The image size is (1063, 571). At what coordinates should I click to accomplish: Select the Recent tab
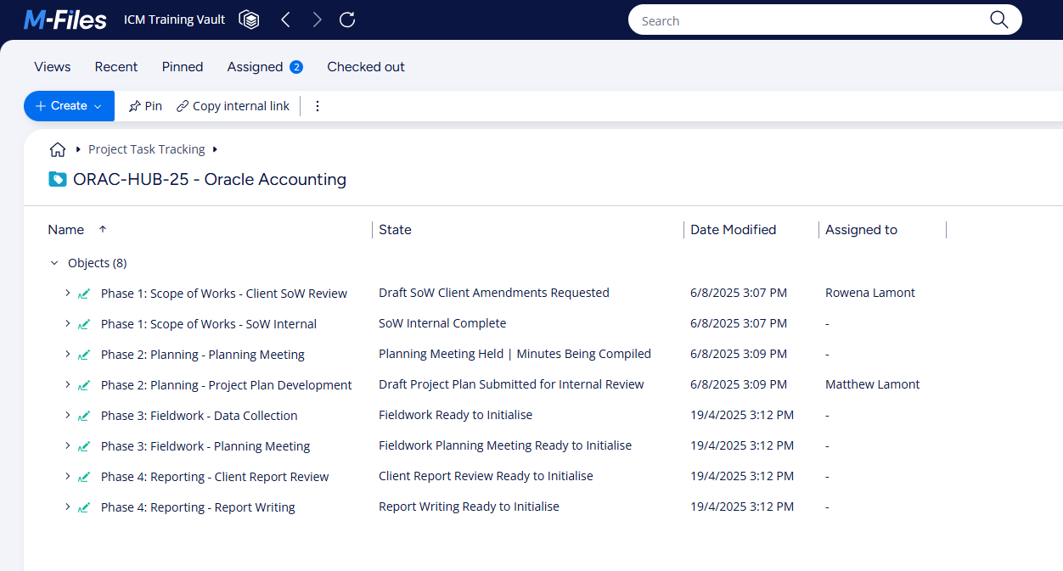pyautogui.click(x=116, y=67)
